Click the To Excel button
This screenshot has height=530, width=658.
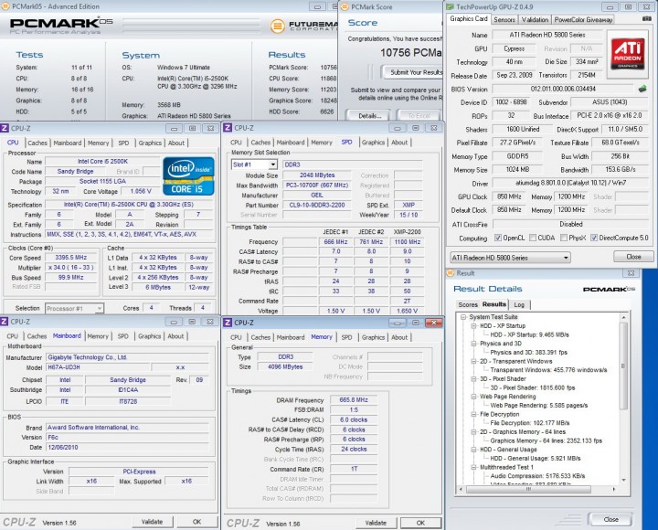tap(419, 116)
